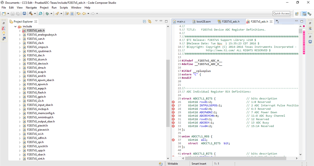Image resolution: width=314 pixels, height=166 pixels.
Task: Open the Scripts menu
Action: [64, 8]
